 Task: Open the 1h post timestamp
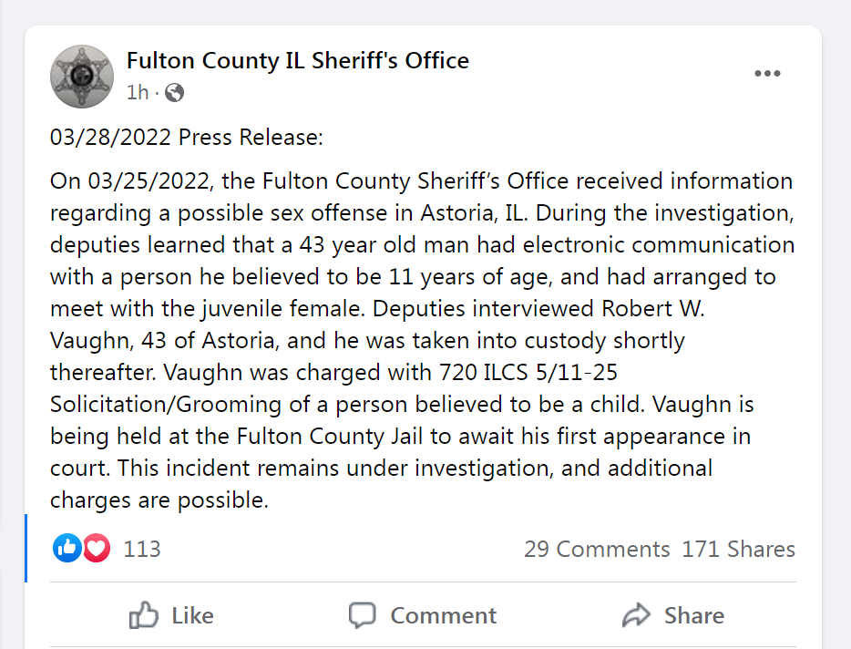coord(138,93)
